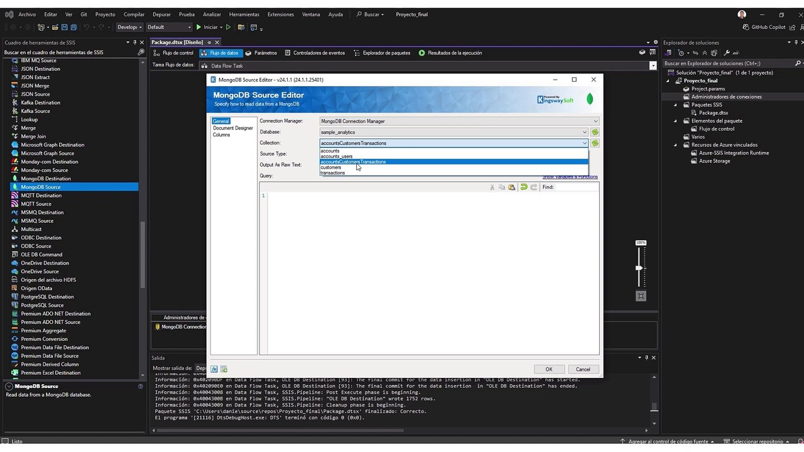
Task: Open the Development configuration dropdown
Action: (129, 27)
